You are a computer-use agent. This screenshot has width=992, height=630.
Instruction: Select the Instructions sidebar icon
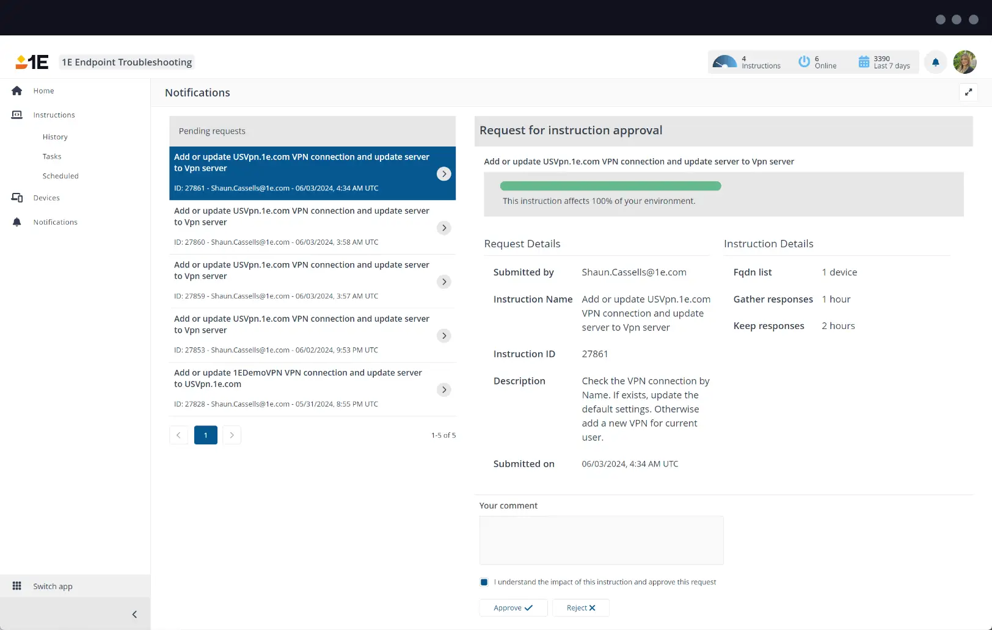click(17, 115)
